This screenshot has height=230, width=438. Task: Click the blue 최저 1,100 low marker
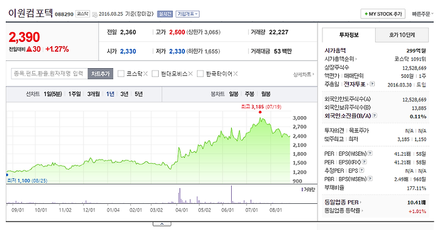pyautogui.click(x=7, y=175)
